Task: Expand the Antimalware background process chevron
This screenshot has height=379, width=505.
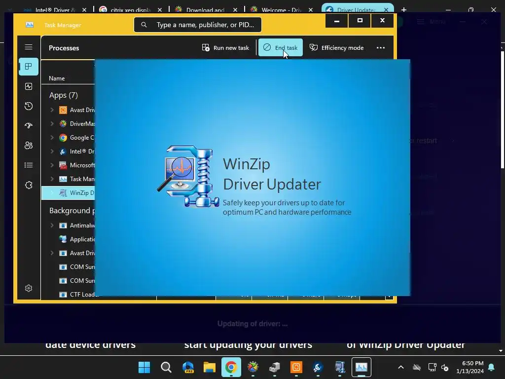Action: 52,225
